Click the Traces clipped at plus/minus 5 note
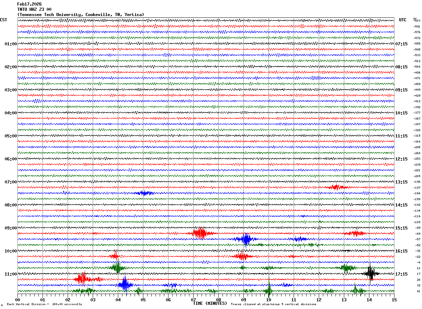Screen dimensions: 422x309 (273, 304)
